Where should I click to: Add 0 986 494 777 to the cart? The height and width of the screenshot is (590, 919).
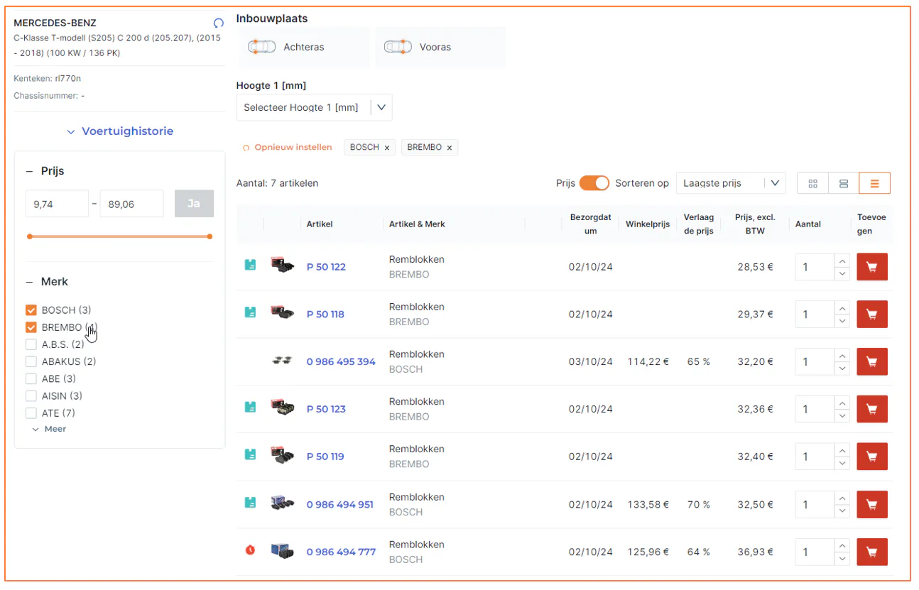(871, 552)
